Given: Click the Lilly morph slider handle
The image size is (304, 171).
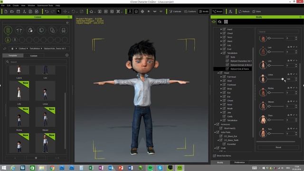Looking at the screenshot, I should (x=269, y=66).
